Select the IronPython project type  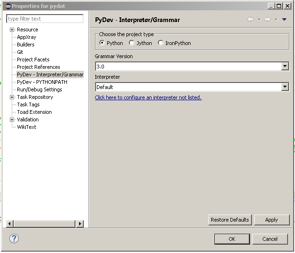click(174, 43)
